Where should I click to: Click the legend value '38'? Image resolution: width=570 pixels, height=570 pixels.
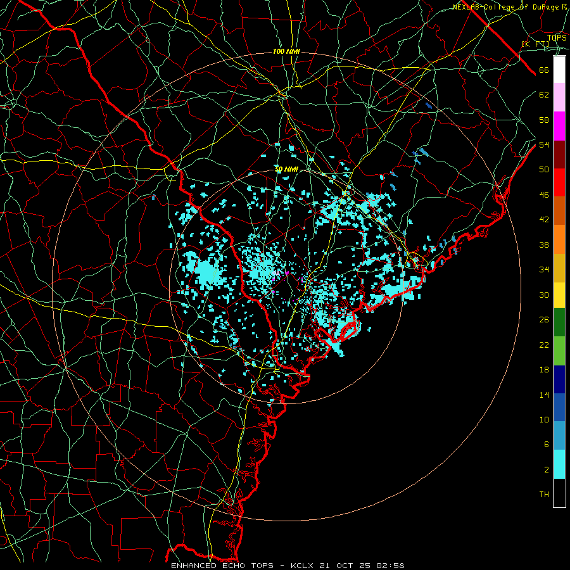(544, 244)
